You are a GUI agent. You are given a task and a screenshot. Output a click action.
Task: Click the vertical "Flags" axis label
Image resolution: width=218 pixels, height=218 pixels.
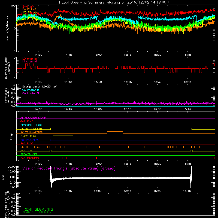tap(11, 136)
